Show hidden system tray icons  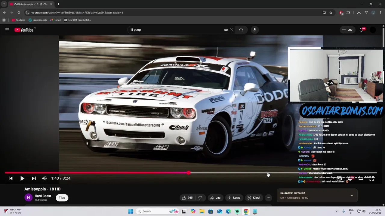pyautogui.click(x=337, y=211)
